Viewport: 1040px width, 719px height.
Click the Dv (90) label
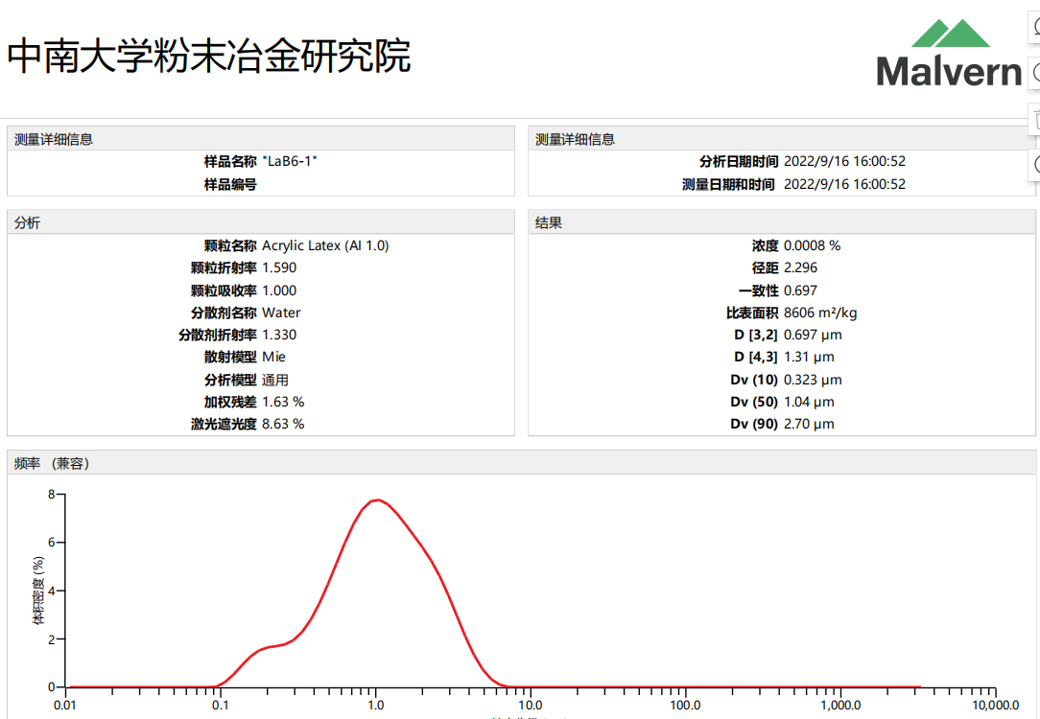pyautogui.click(x=754, y=424)
